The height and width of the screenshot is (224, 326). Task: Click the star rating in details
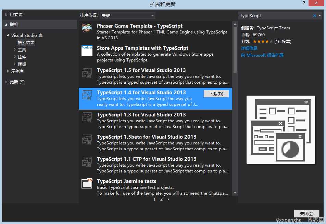coord(263,41)
